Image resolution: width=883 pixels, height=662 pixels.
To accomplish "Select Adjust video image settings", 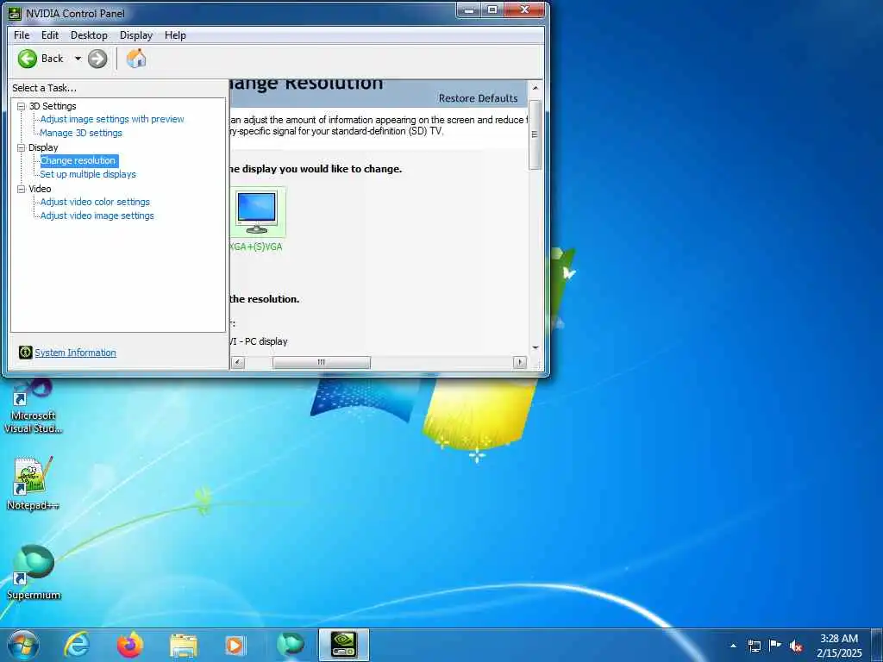I will [97, 215].
